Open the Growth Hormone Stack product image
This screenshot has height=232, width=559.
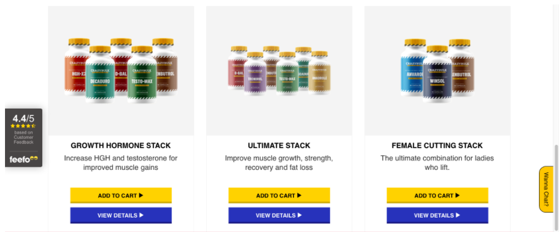pos(121,70)
